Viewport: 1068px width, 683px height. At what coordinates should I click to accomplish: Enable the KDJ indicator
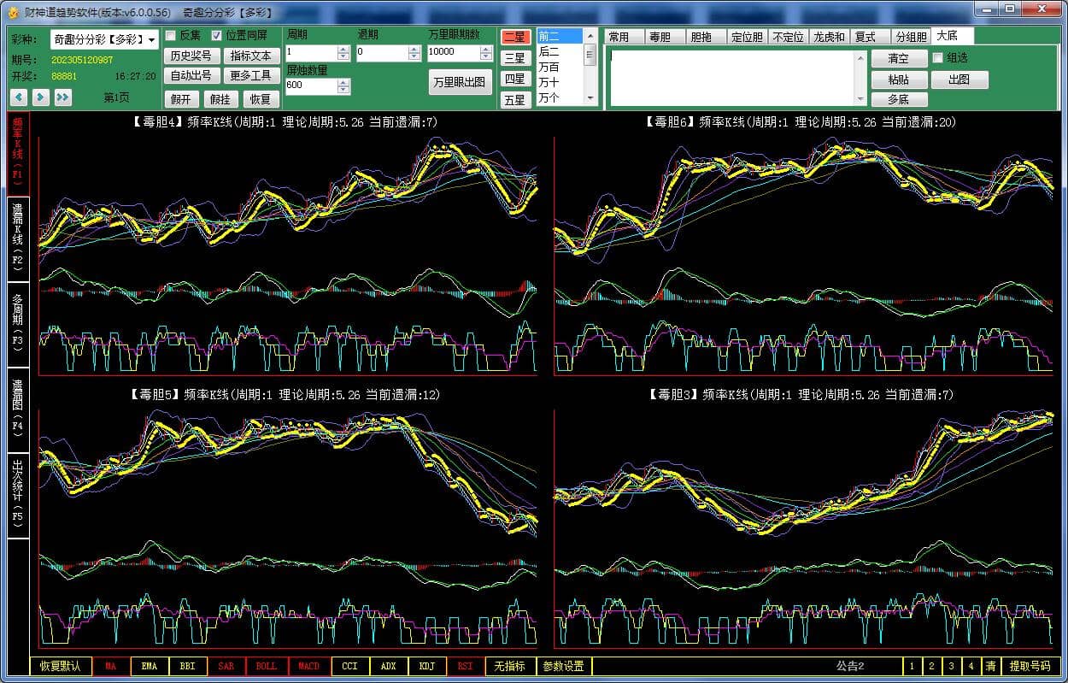426,666
